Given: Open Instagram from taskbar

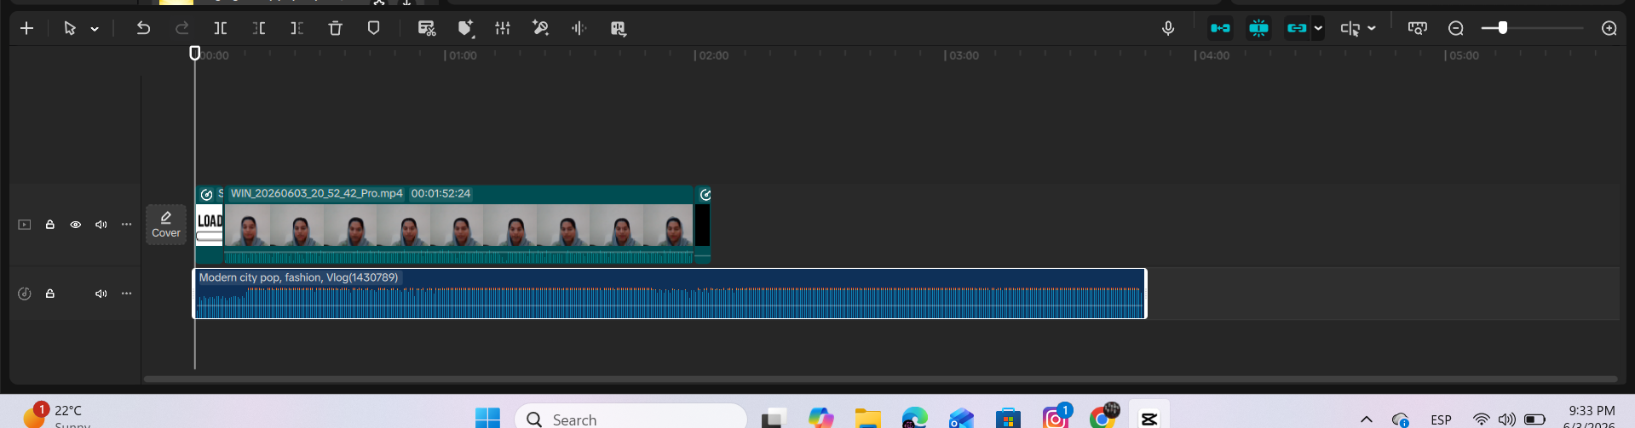Looking at the screenshot, I should (x=1056, y=417).
